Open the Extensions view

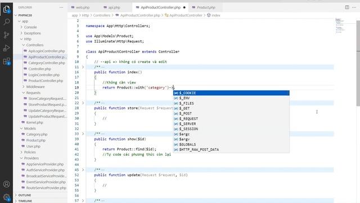(6, 61)
